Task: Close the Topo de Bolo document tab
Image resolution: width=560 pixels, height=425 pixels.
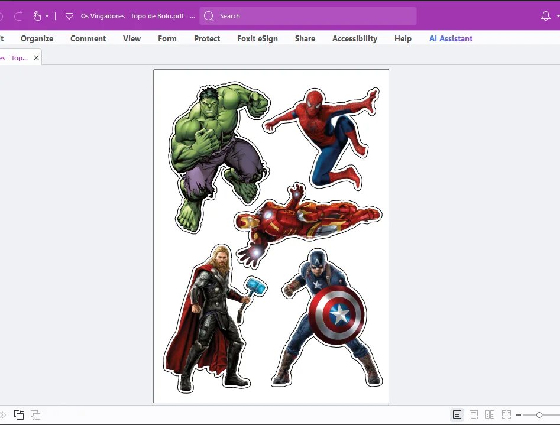Action: [36, 57]
